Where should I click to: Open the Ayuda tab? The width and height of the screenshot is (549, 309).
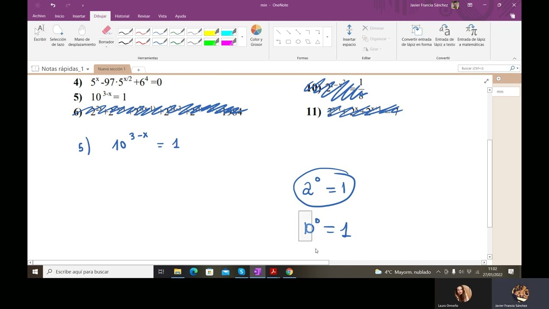click(181, 16)
